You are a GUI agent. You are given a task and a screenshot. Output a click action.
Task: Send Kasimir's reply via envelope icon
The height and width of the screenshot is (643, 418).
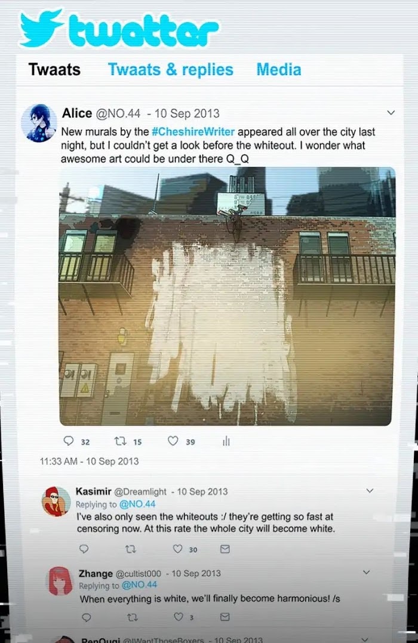click(225, 549)
